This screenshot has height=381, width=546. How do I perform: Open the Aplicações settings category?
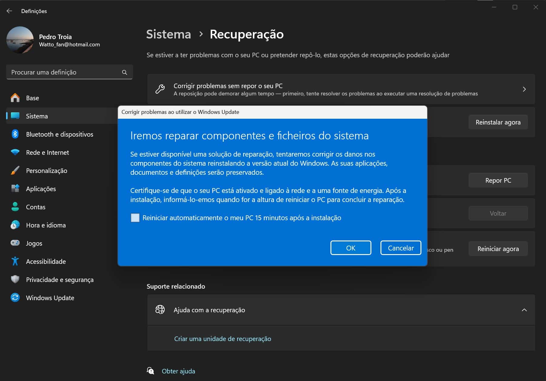tap(41, 189)
